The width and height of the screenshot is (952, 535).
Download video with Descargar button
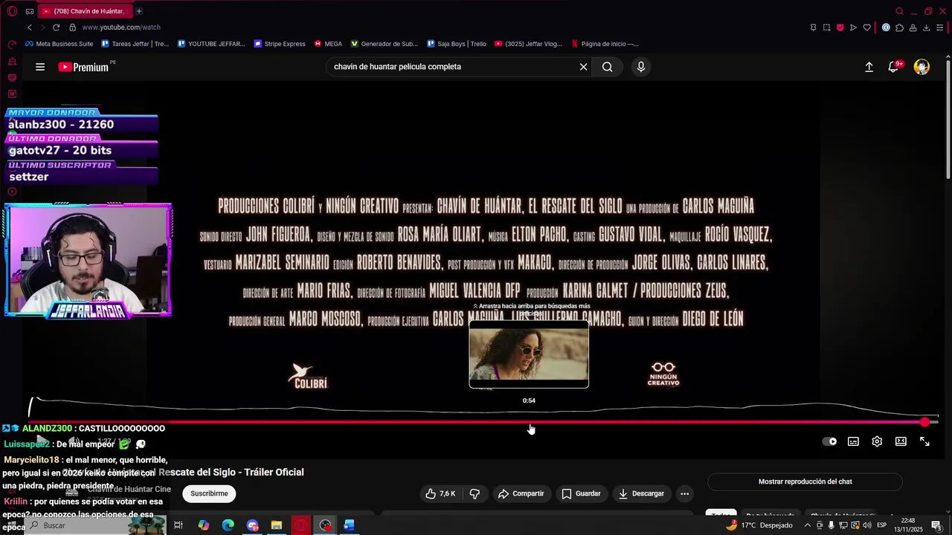[640, 493]
